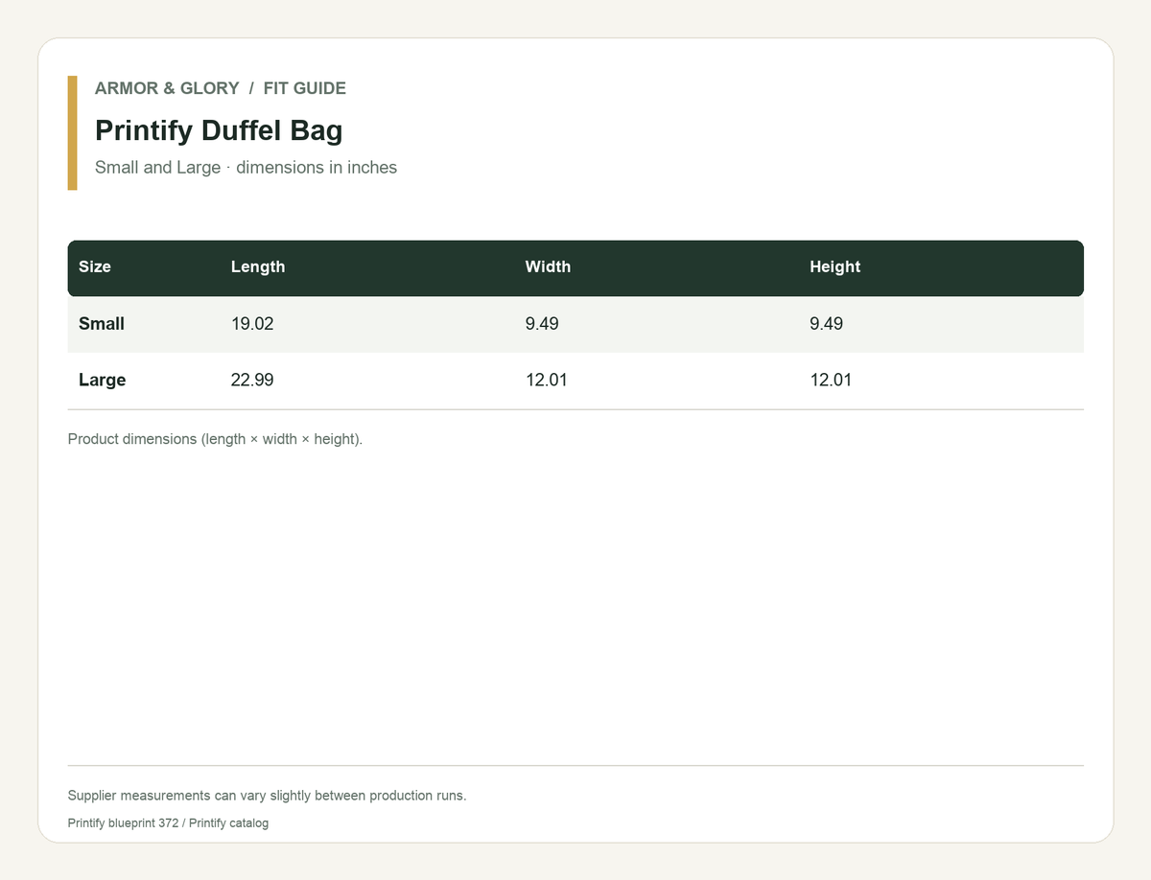
Task: Click the Large length value 22.99
Action: [x=252, y=380]
